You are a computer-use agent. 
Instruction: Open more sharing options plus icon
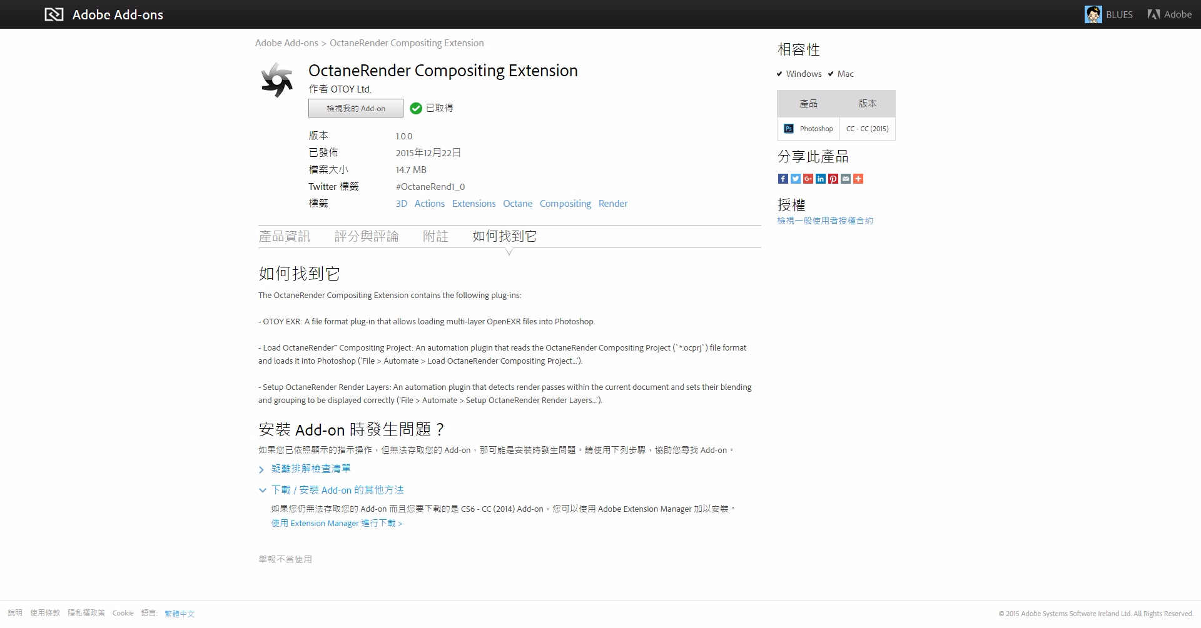click(x=858, y=179)
